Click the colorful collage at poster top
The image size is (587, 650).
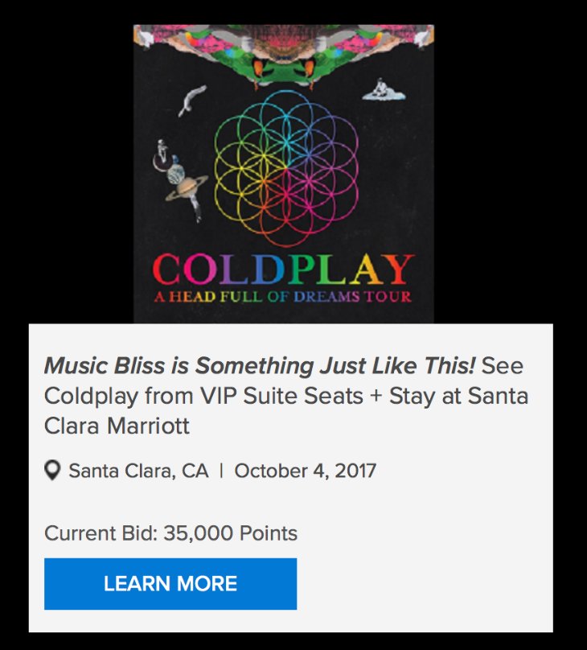coord(283,48)
